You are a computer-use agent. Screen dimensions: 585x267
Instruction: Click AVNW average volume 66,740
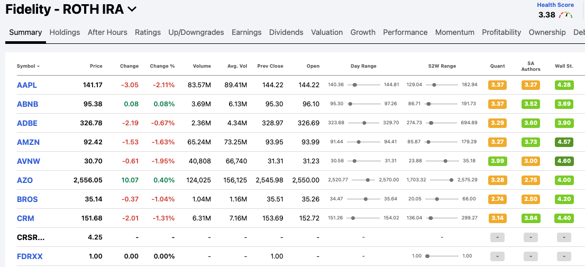coord(236,161)
